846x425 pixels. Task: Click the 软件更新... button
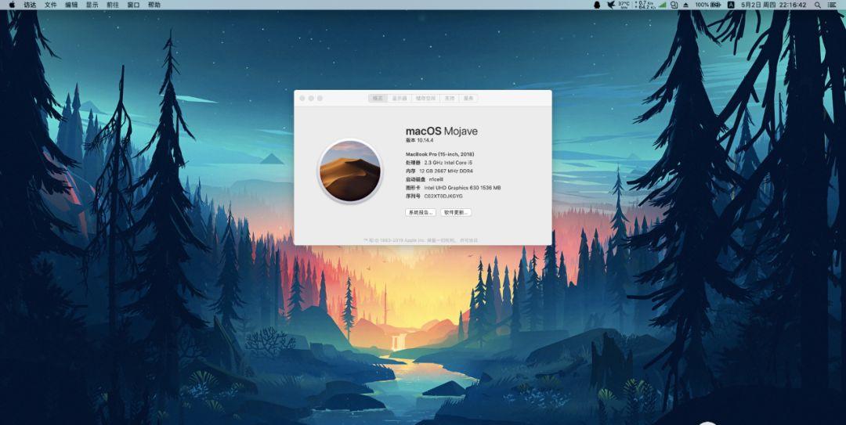pos(456,213)
